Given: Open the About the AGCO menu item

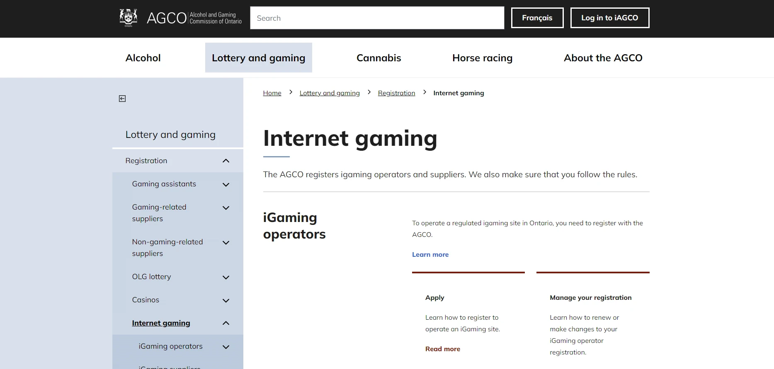Looking at the screenshot, I should coord(603,58).
